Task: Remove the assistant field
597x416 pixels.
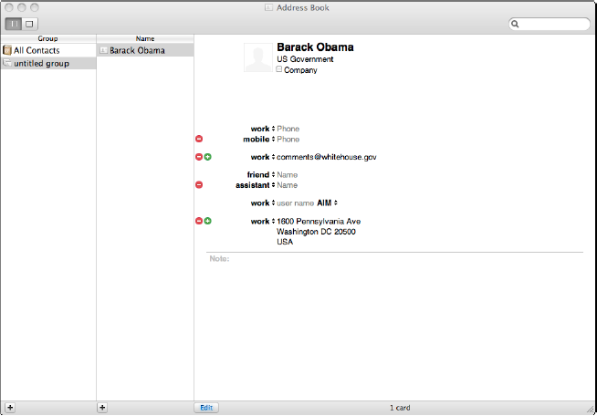Action: (x=199, y=185)
